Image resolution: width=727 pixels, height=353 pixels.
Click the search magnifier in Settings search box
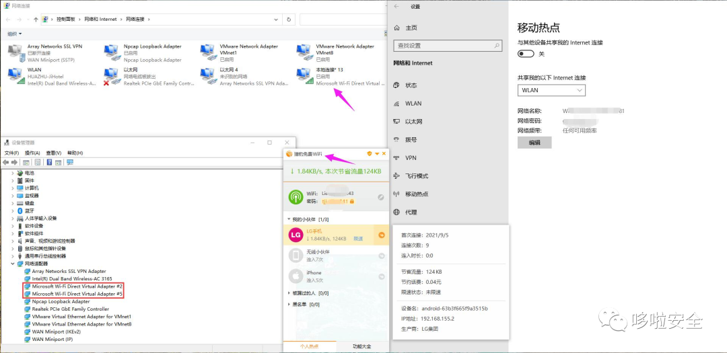pos(497,46)
